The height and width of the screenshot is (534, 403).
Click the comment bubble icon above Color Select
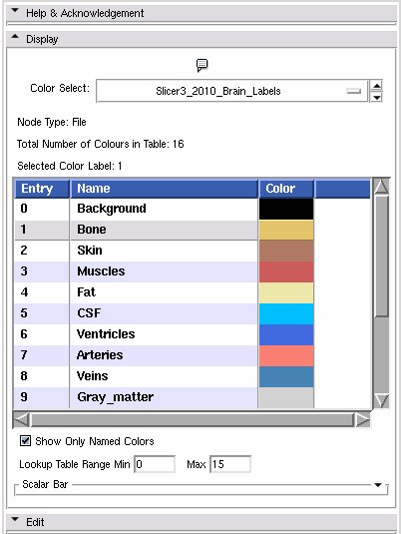click(x=201, y=65)
